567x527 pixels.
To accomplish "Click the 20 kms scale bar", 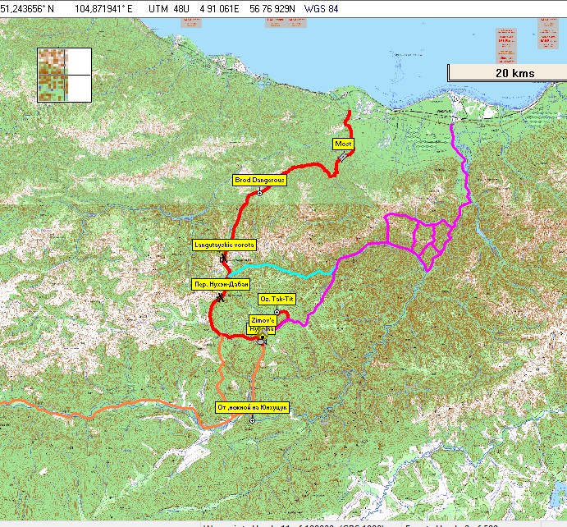I will (506, 73).
